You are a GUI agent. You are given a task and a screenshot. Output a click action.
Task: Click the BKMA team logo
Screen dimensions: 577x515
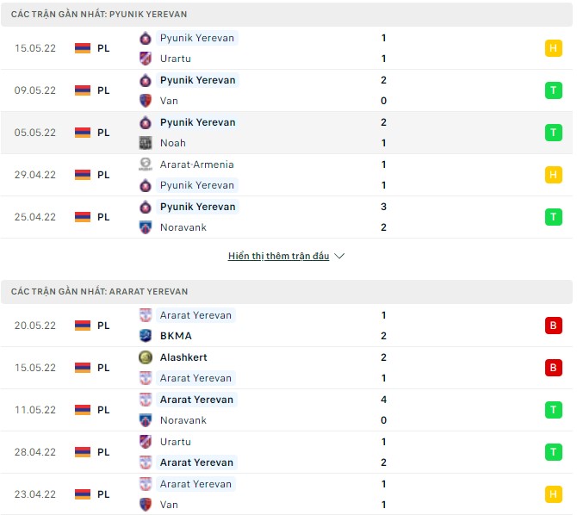pyautogui.click(x=146, y=336)
